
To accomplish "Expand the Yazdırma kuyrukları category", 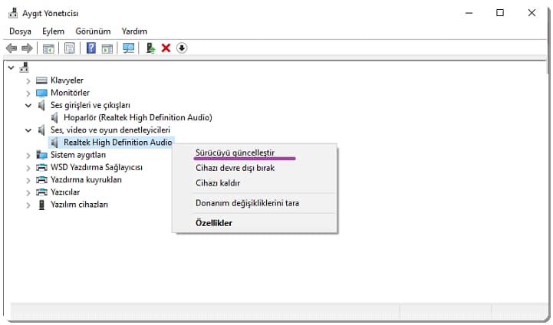I will [28, 180].
